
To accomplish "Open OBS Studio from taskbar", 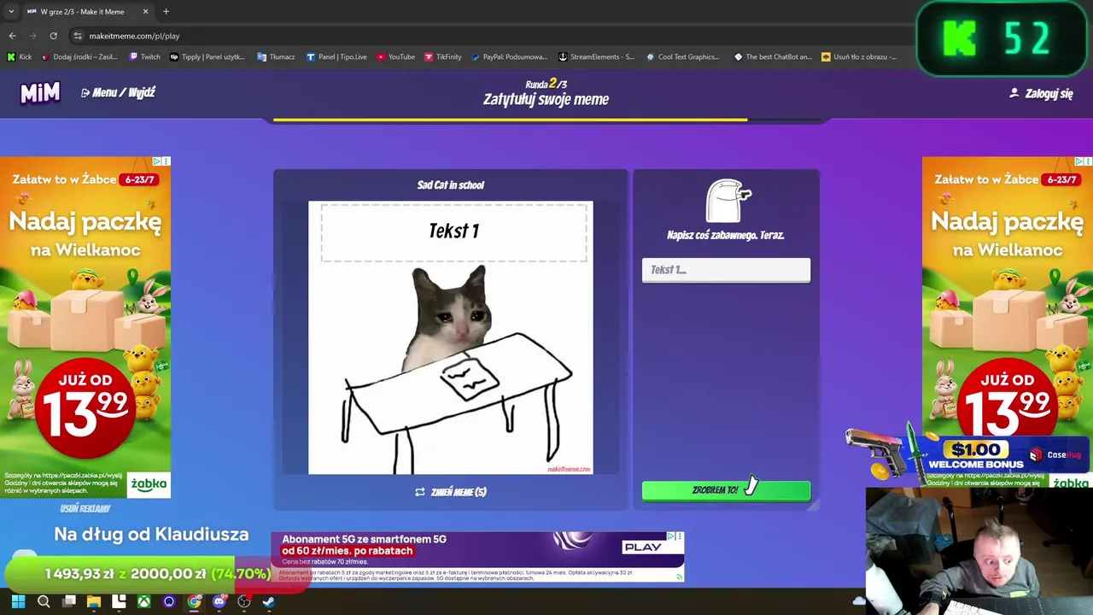I will (244, 601).
